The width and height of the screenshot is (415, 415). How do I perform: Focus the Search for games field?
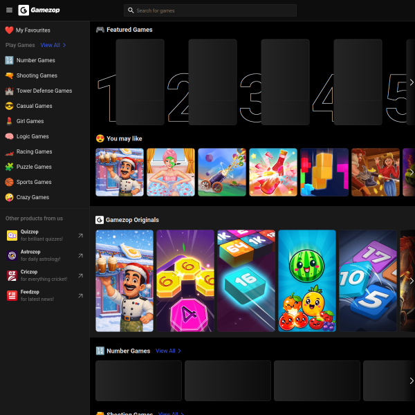tap(210, 10)
